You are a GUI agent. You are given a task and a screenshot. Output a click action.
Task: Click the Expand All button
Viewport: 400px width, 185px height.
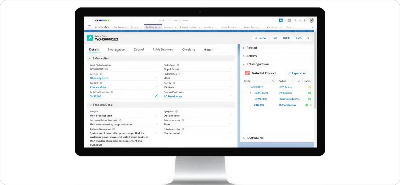pos(297,73)
